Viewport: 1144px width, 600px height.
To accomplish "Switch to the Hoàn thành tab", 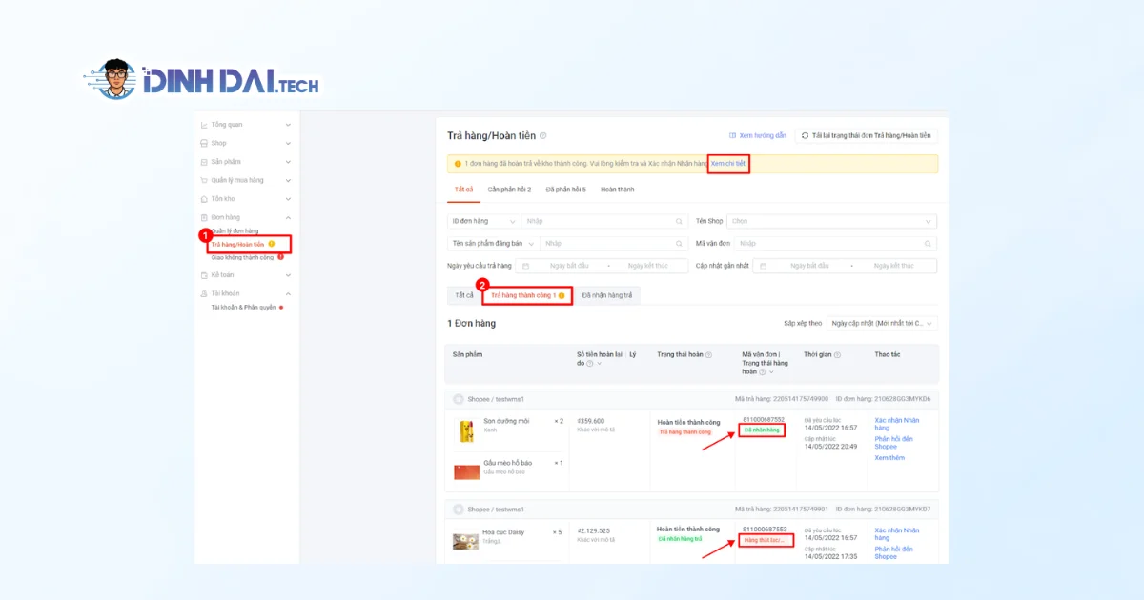I will [x=617, y=190].
